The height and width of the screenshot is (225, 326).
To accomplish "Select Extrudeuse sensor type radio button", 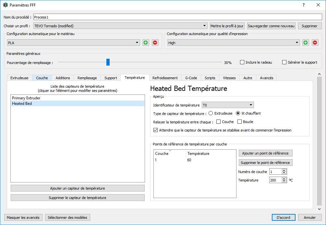I will 211,113.
